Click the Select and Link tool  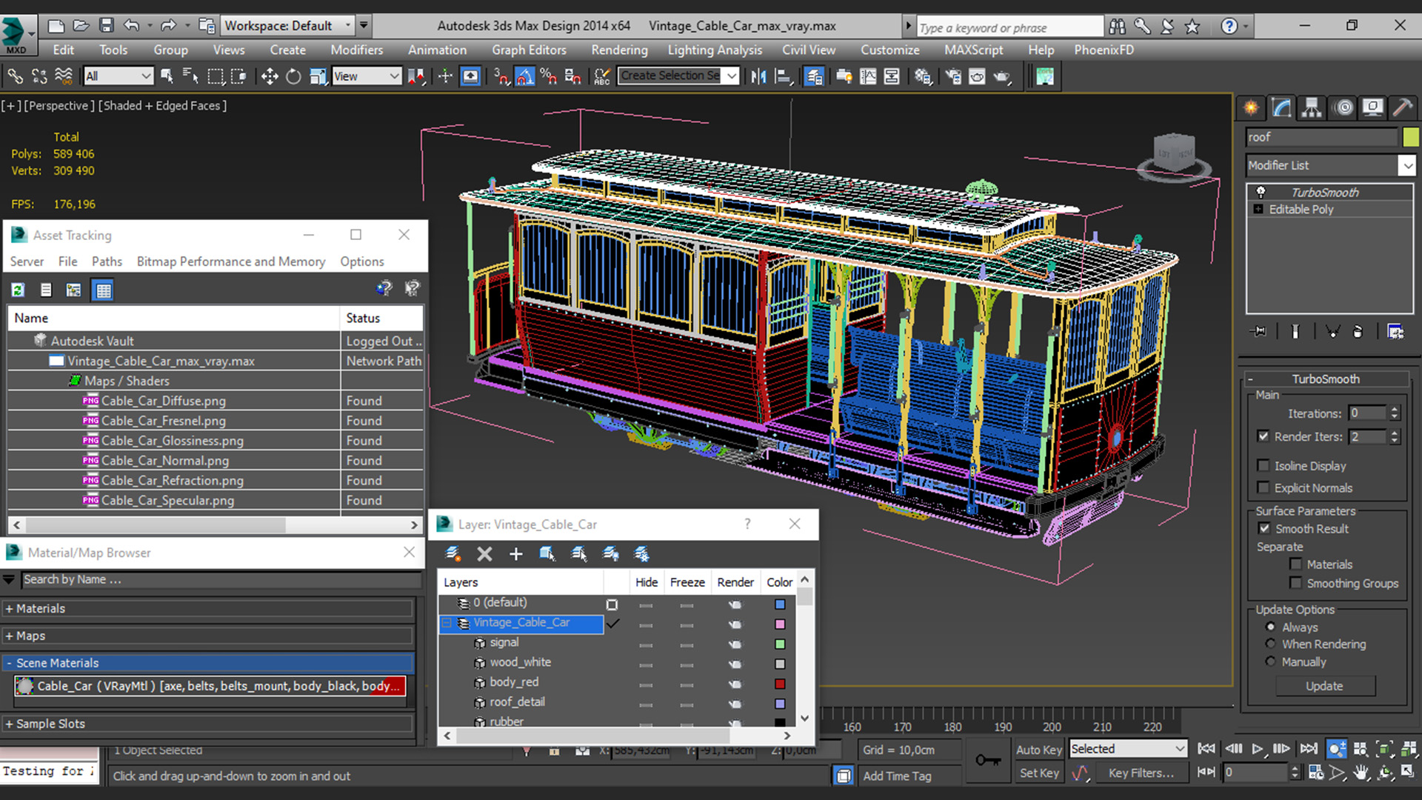pyautogui.click(x=15, y=76)
